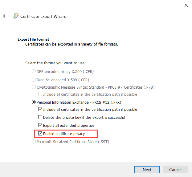
Task: Uncheck PFX include all certificates box
Action: (x=40, y=109)
